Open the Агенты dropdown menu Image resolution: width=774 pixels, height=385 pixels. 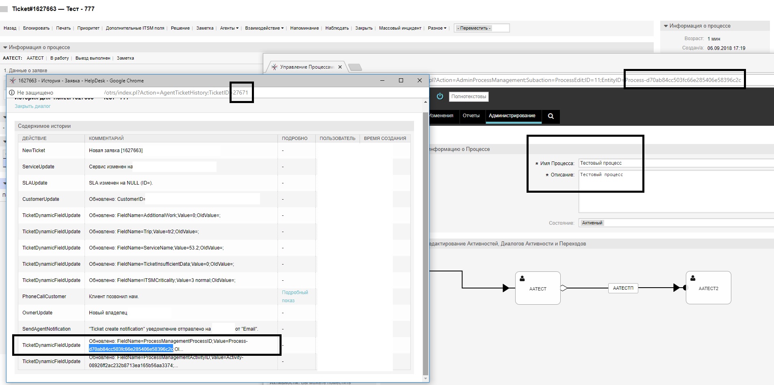tap(229, 28)
